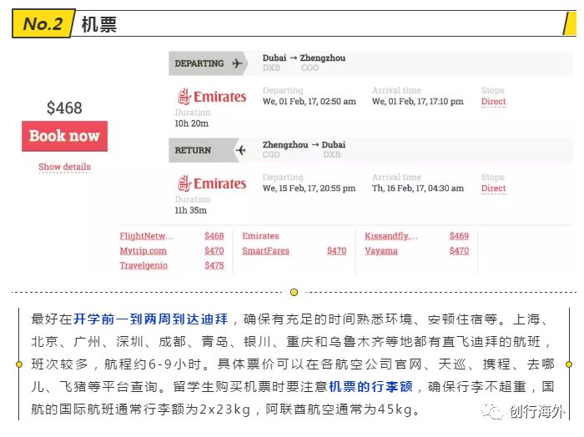Select the $469 Kissandfly price
Viewport: 584px width, 437px height.
click(459, 236)
